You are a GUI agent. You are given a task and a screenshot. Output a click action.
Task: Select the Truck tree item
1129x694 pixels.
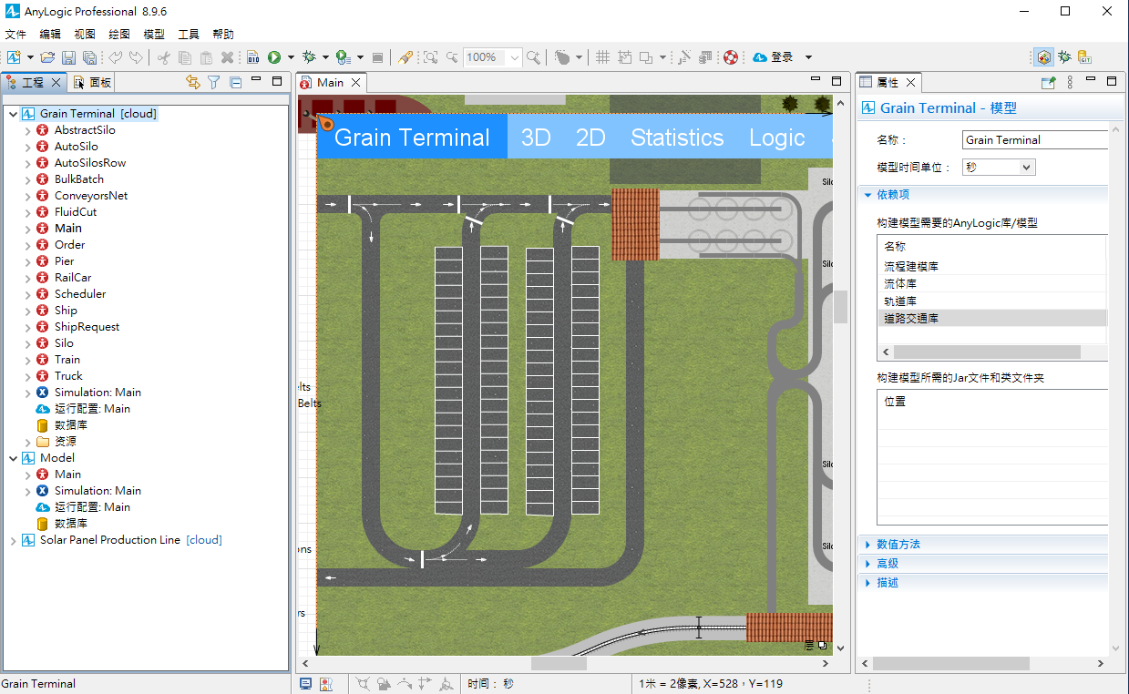tap(68, 376)
